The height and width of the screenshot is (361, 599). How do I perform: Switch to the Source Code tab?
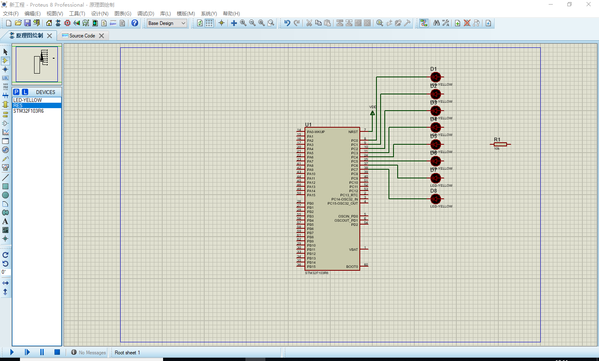click(82, 36)
